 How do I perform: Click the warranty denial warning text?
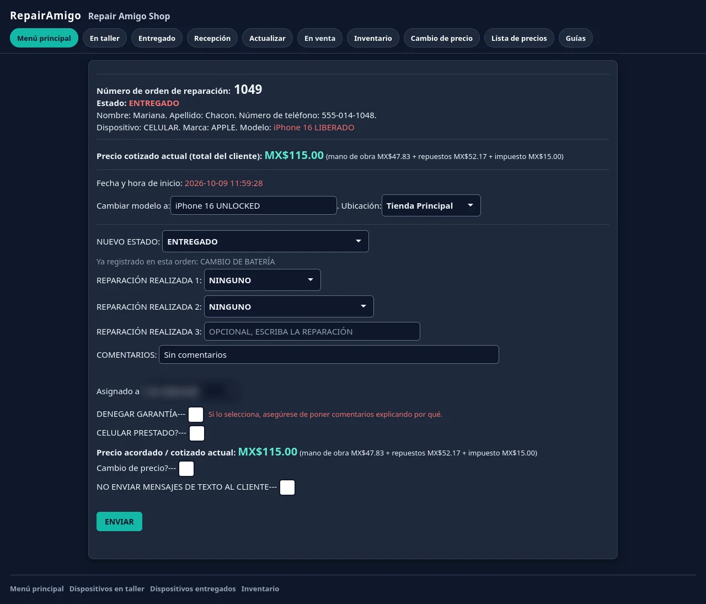[x=325, y=414]
